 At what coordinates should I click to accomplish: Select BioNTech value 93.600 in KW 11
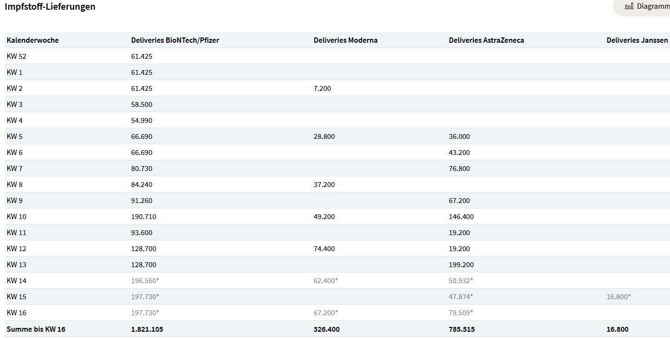[x=142, y=233]
